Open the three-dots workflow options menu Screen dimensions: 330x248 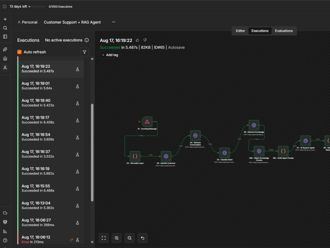tap(114, 22)
